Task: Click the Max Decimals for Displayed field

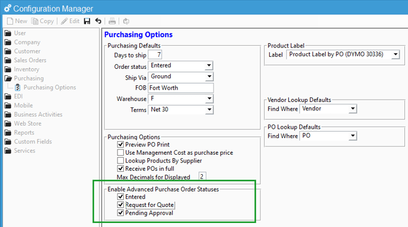Action: tap(202, 177)
